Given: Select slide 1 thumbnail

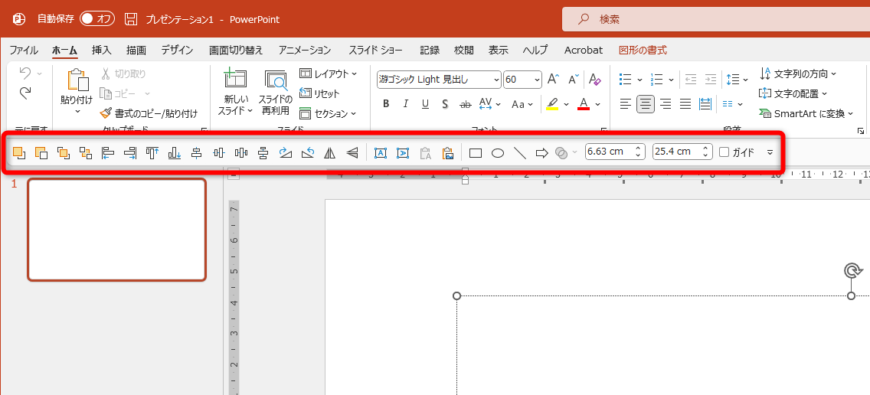Looking at the screenshot, I should (116, 230).
